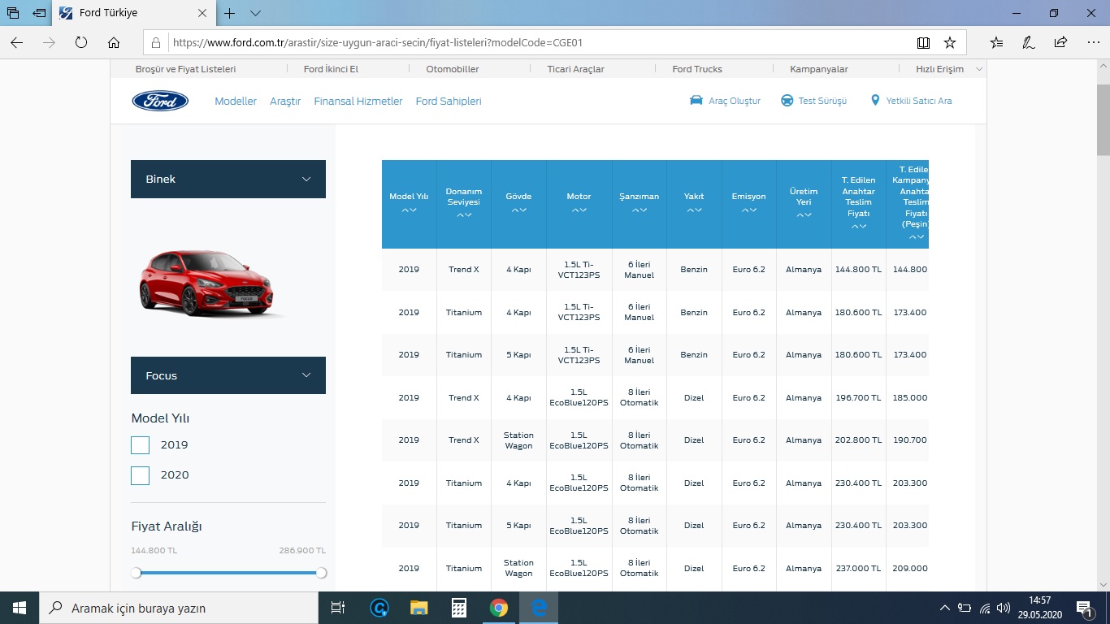The width and height of the screenshot is (1110, 624).
Task: Sort table by Emisyon column arrows
Action: click(x=749, y=210)
